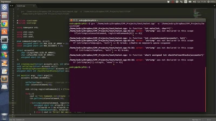
Task: Open the drawing pencil app in dock
Action: [4, 71]
